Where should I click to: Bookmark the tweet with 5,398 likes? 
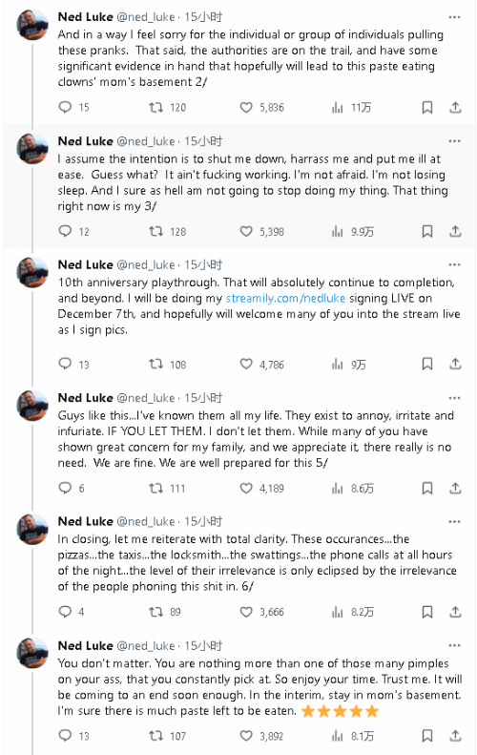click(x=427, y=232)
